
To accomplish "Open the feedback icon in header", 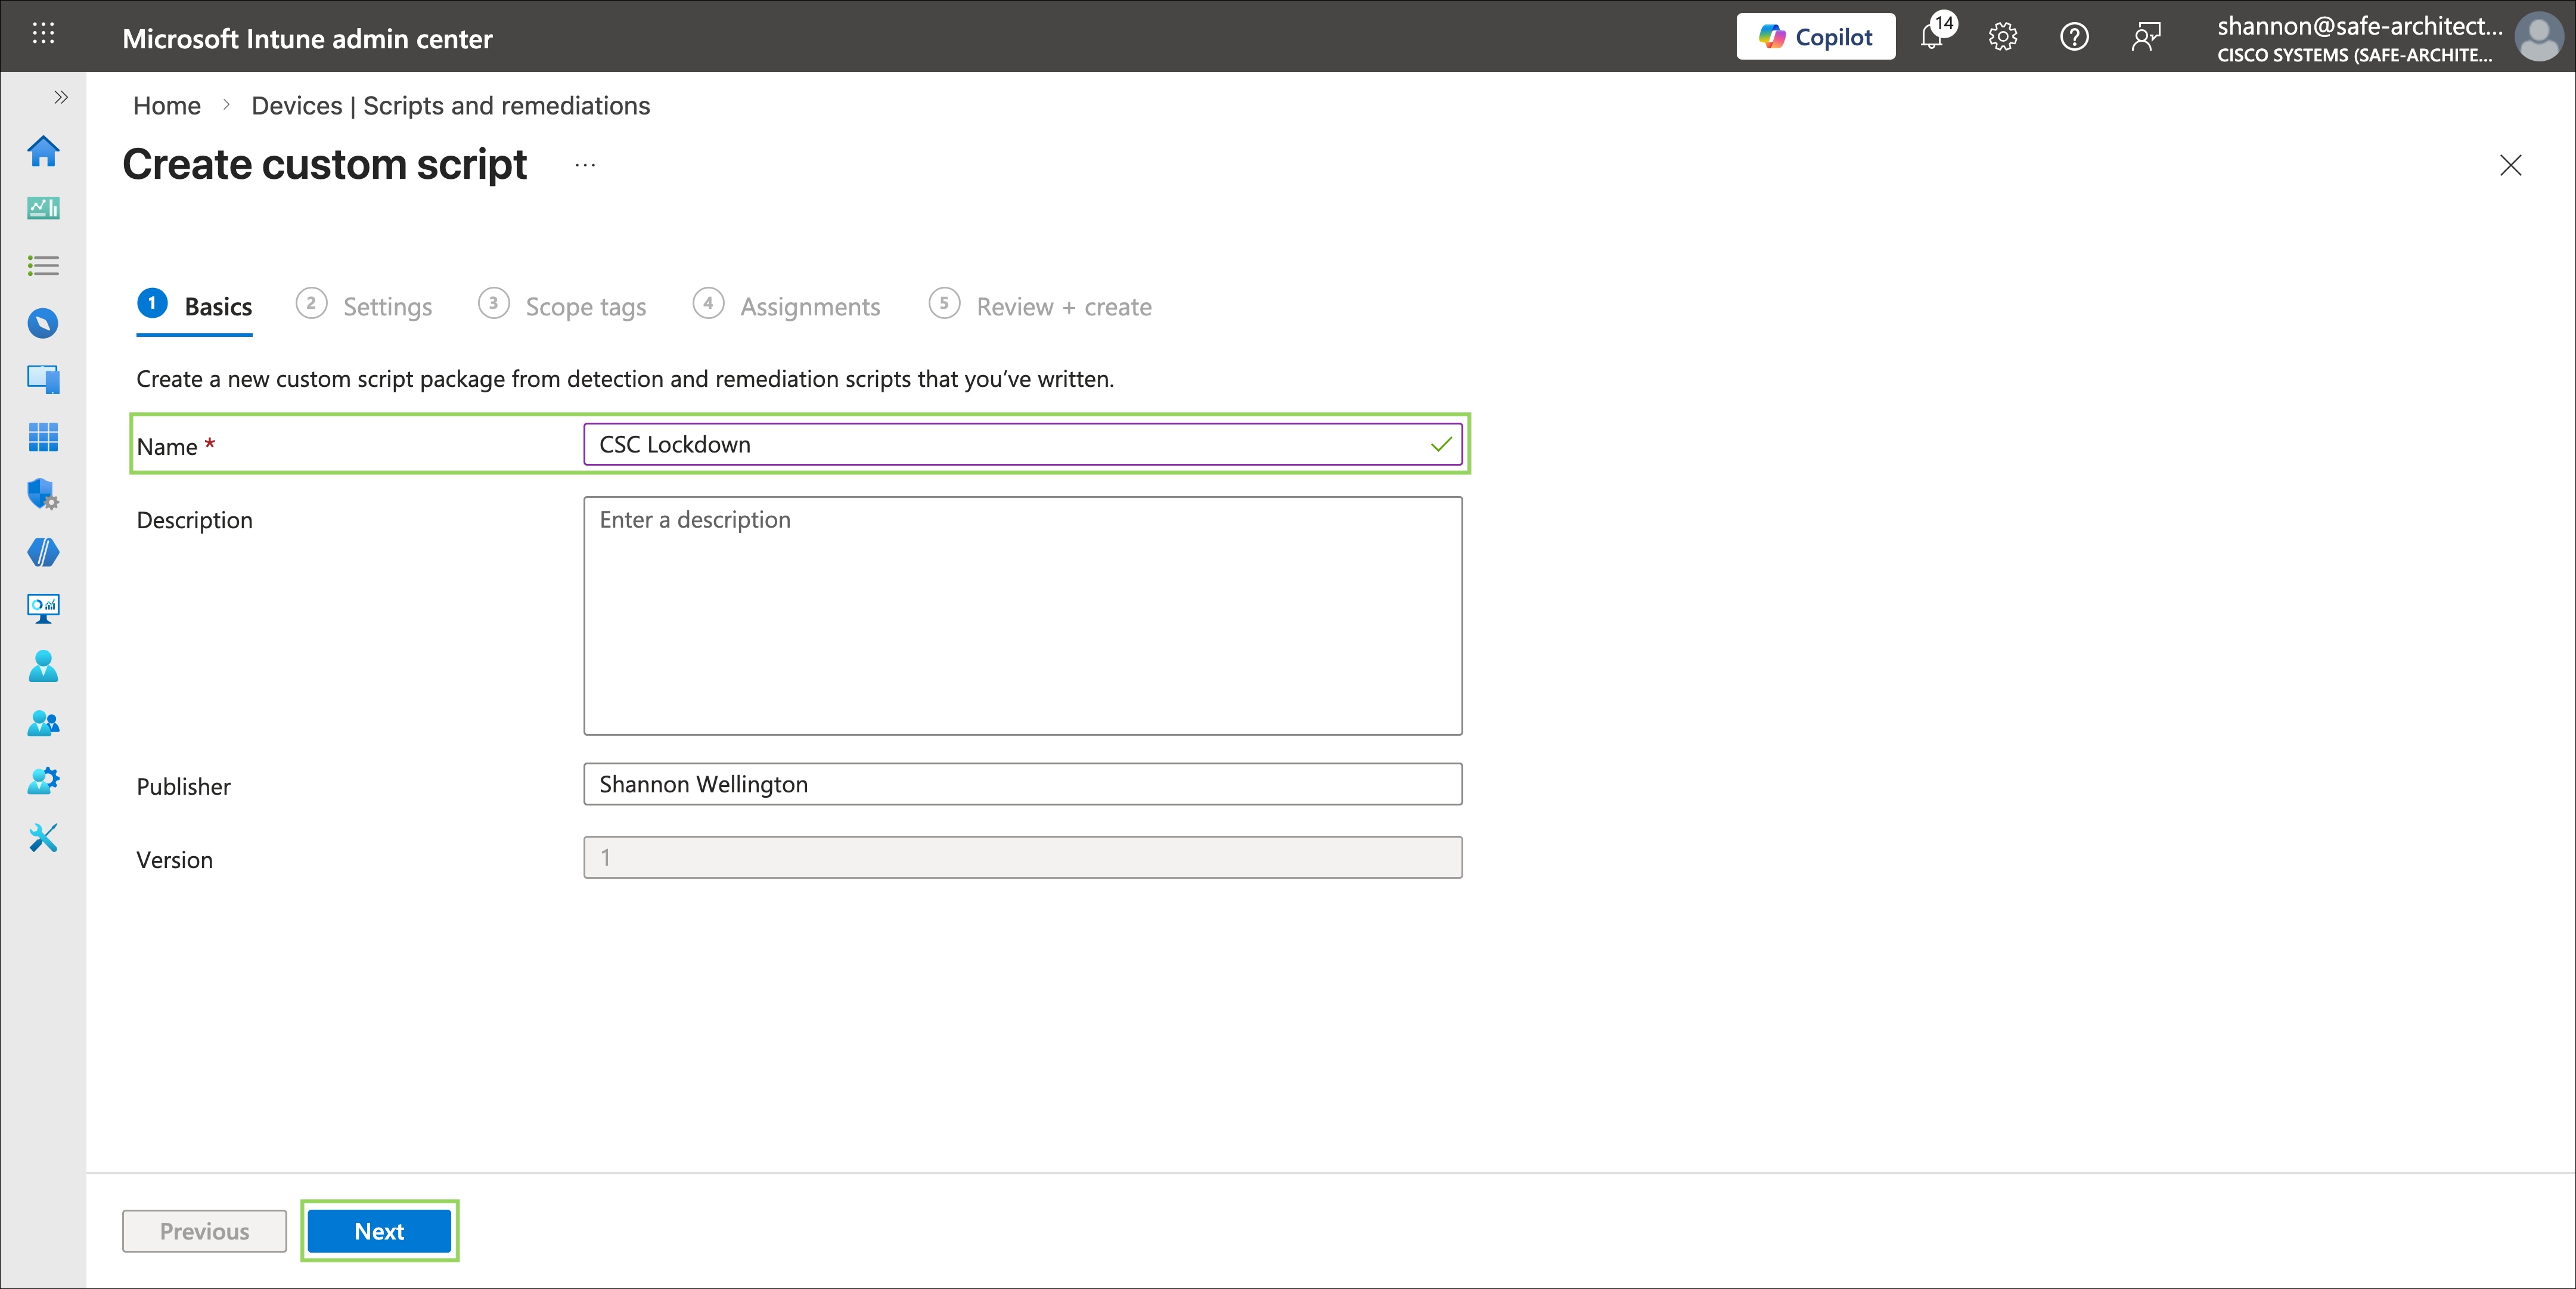I will (x=2146, y=37).
